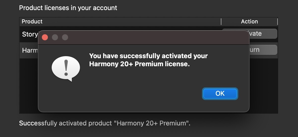
Task: Click the exclamation speech bubble alert icon
Action: tap(66, 68)
